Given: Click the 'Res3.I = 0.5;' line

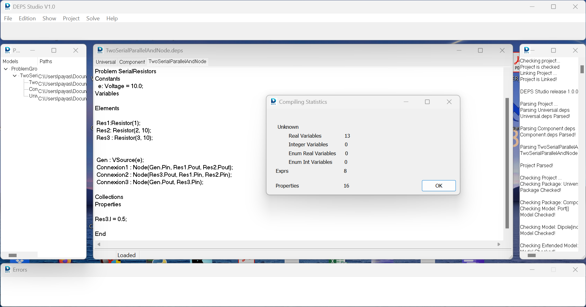Looking at the screenshot, I should point(111,219).
